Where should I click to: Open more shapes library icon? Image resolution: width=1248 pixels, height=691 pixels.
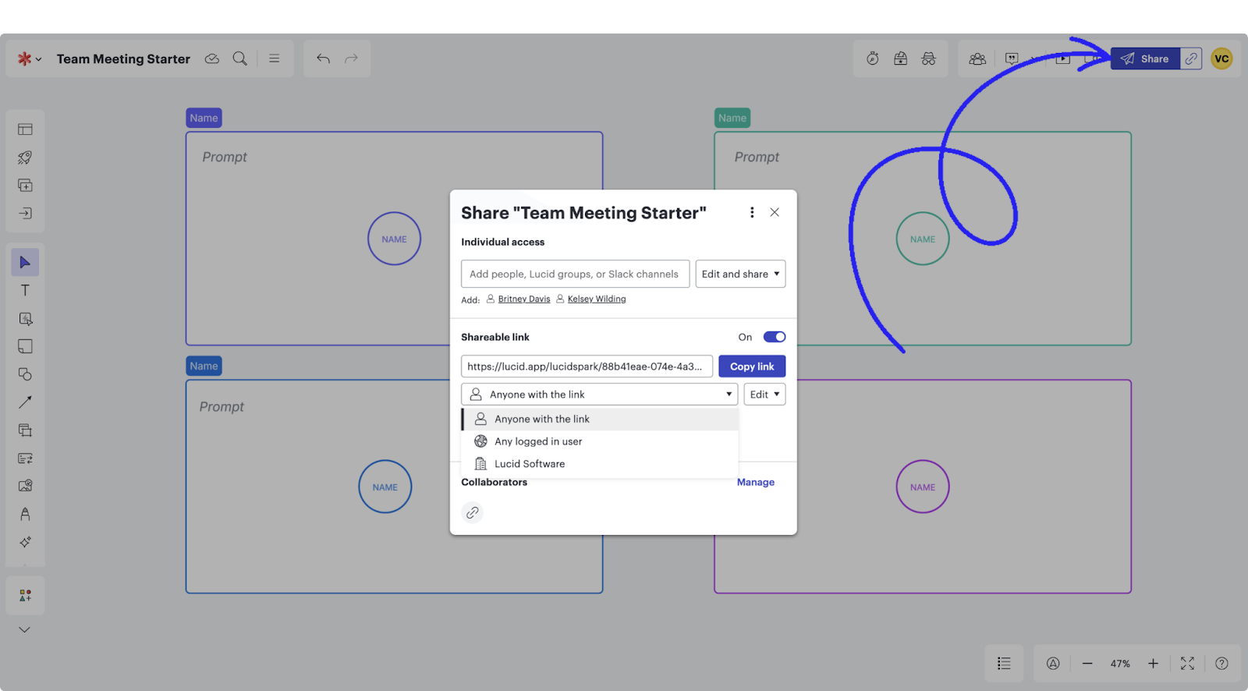(x=25, y=596)
